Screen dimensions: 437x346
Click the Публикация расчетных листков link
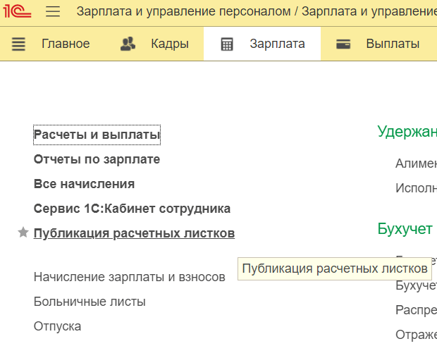(x=134, y=233)
